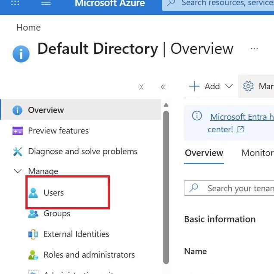
Task: Open the Azure app launcher grid icon
Action: pos(15,3)
